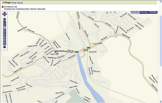Click the Directions To link
Image resolution: width=162 pixels, height=103 pixels.
(x=9, y=9)
